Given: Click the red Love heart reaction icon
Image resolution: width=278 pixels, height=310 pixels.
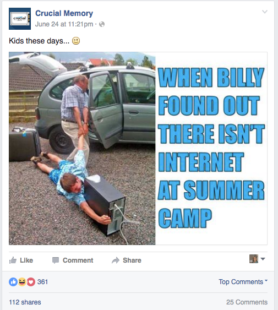Looking at the screenshot, I should coord(31,282).
